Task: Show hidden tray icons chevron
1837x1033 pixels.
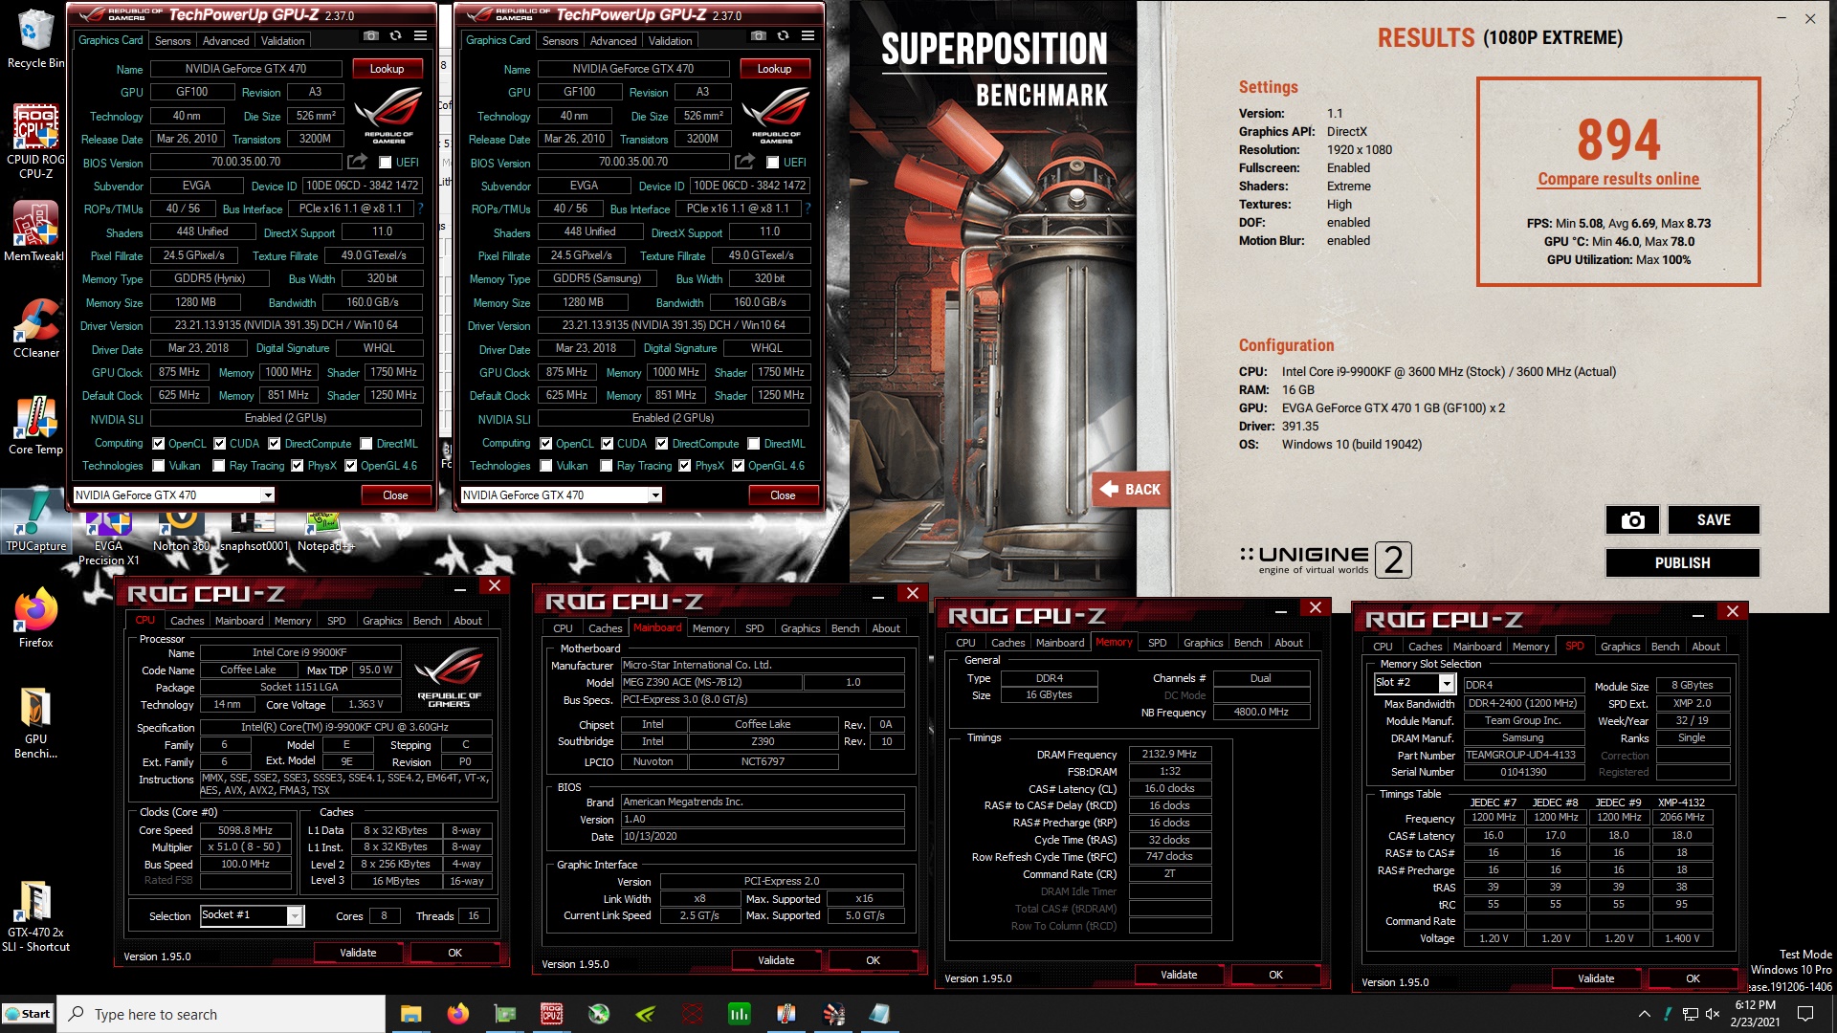Action: click(1644, 1014)
